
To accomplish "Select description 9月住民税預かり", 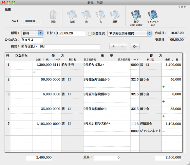I will pos(95,109).
